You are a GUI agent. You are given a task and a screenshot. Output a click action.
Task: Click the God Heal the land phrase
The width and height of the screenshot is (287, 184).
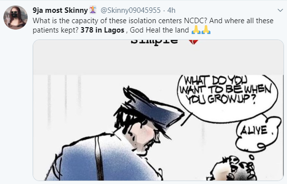pos(159,30)
